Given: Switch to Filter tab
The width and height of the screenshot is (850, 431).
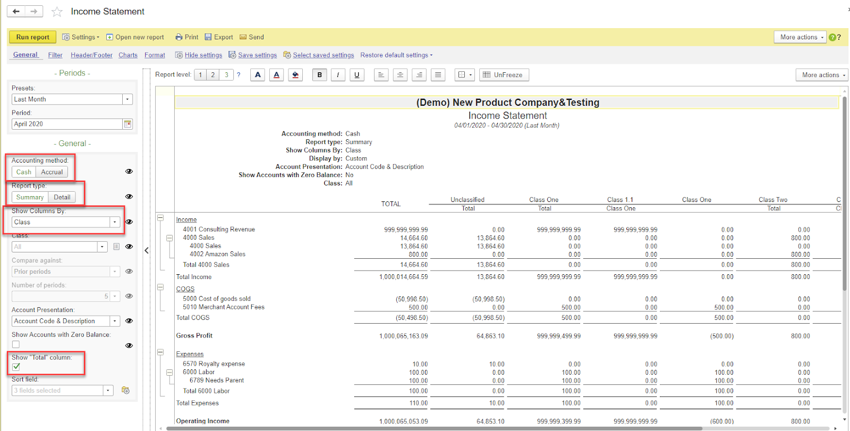Looking at the screenshot, I should [x=55, y=55].
